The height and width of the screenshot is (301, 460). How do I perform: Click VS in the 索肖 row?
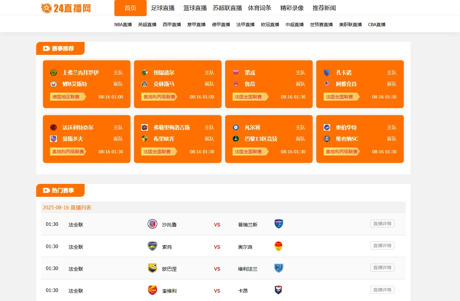click(x=217, y=247)
